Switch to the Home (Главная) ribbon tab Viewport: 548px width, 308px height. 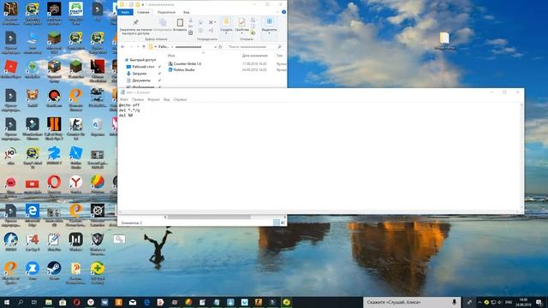point(143,12)
